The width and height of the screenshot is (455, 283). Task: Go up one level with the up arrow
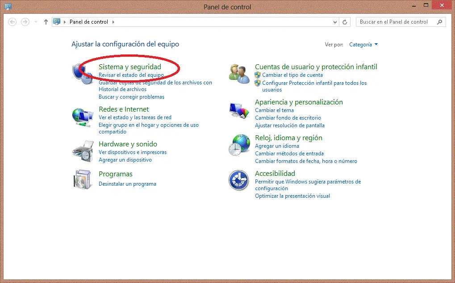click(46, 22)
